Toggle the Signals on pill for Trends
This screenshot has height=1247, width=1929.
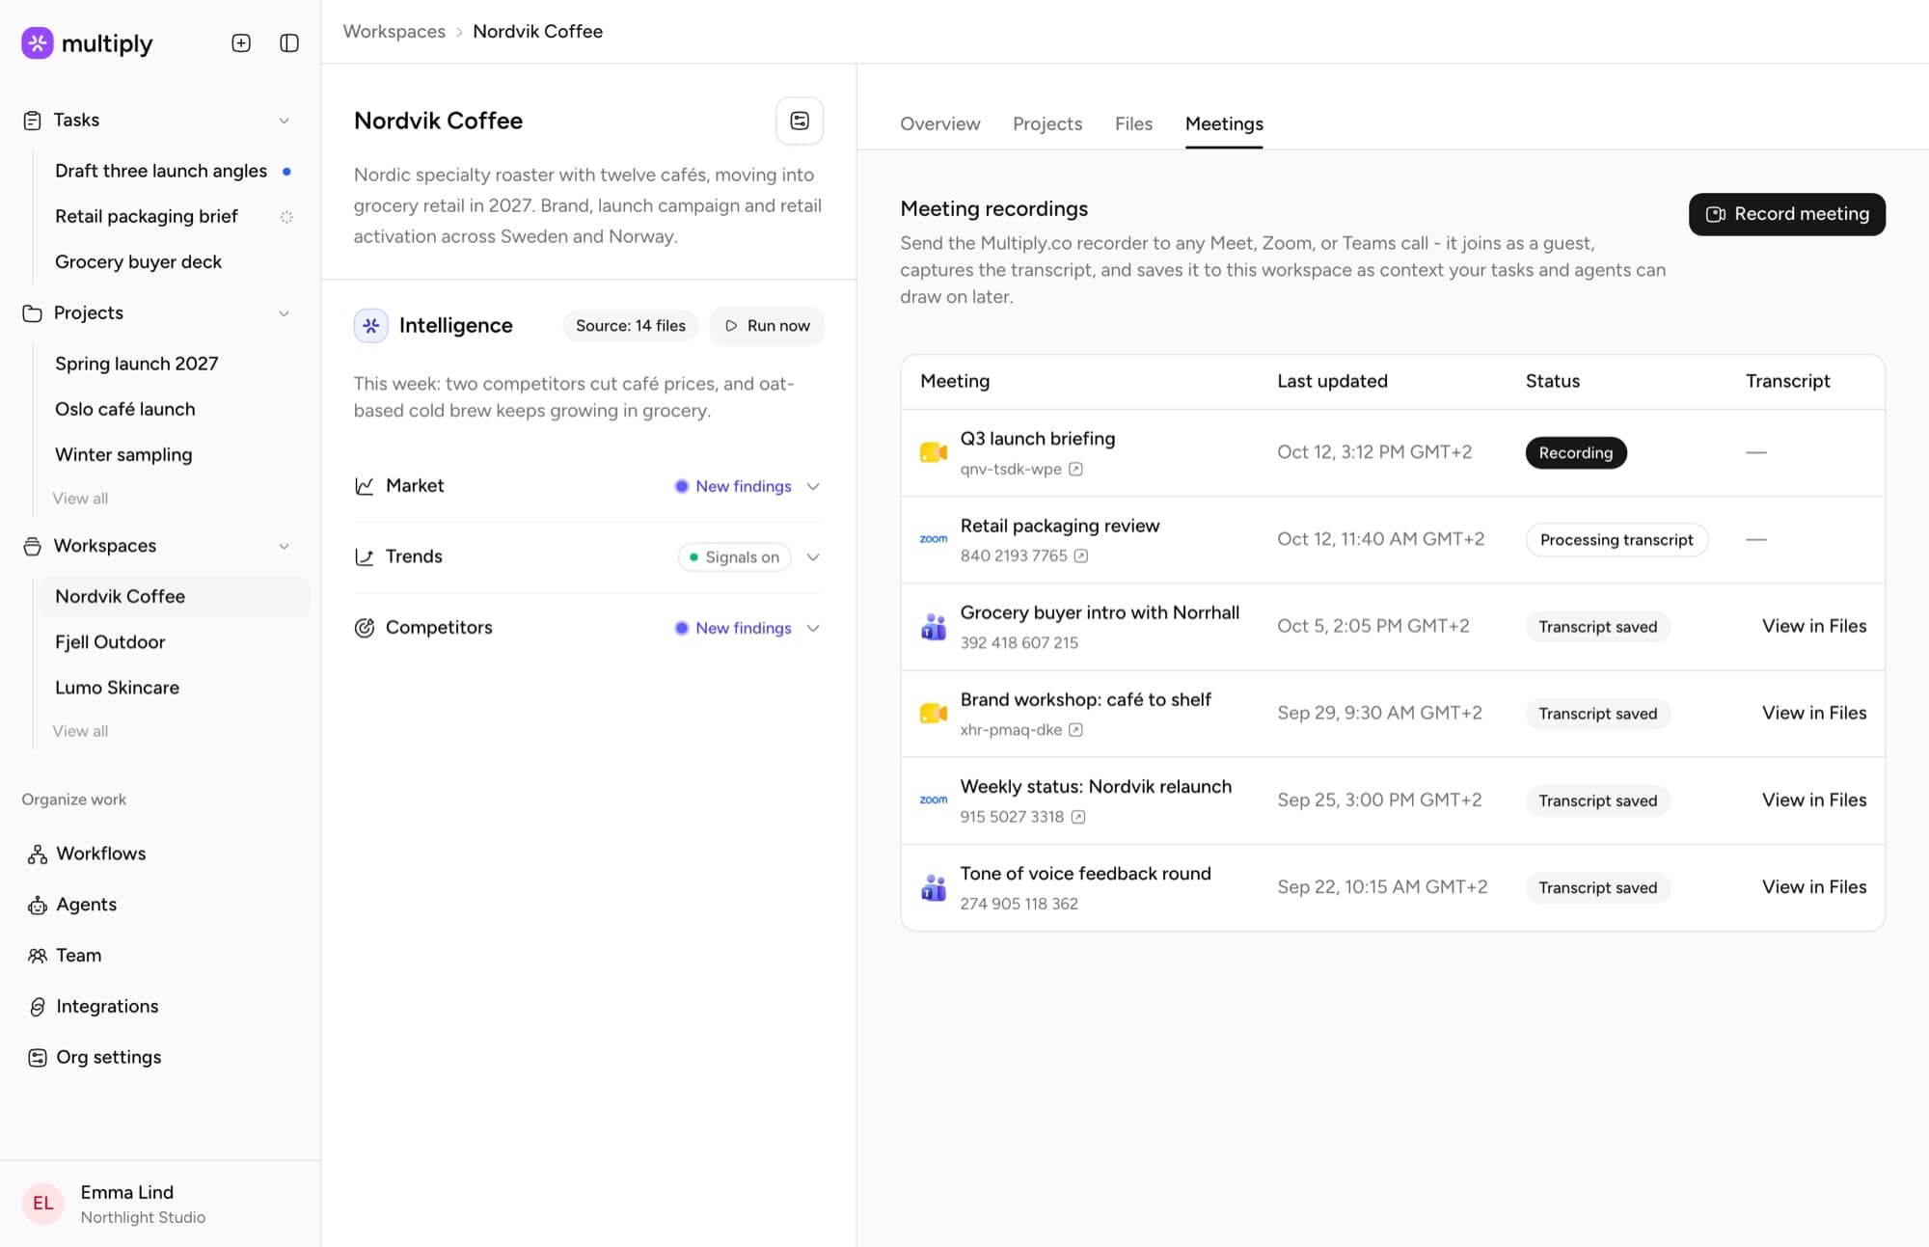tap(735, 557)
